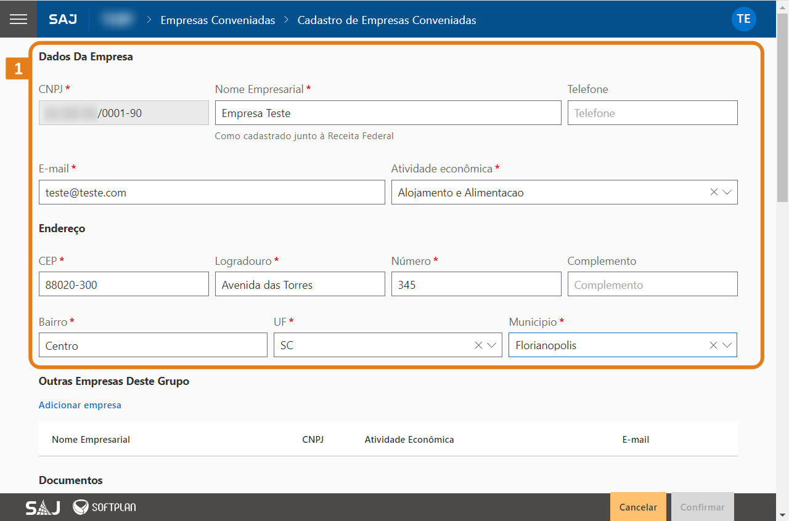Click the CNPJ table column header

[313, 439]
